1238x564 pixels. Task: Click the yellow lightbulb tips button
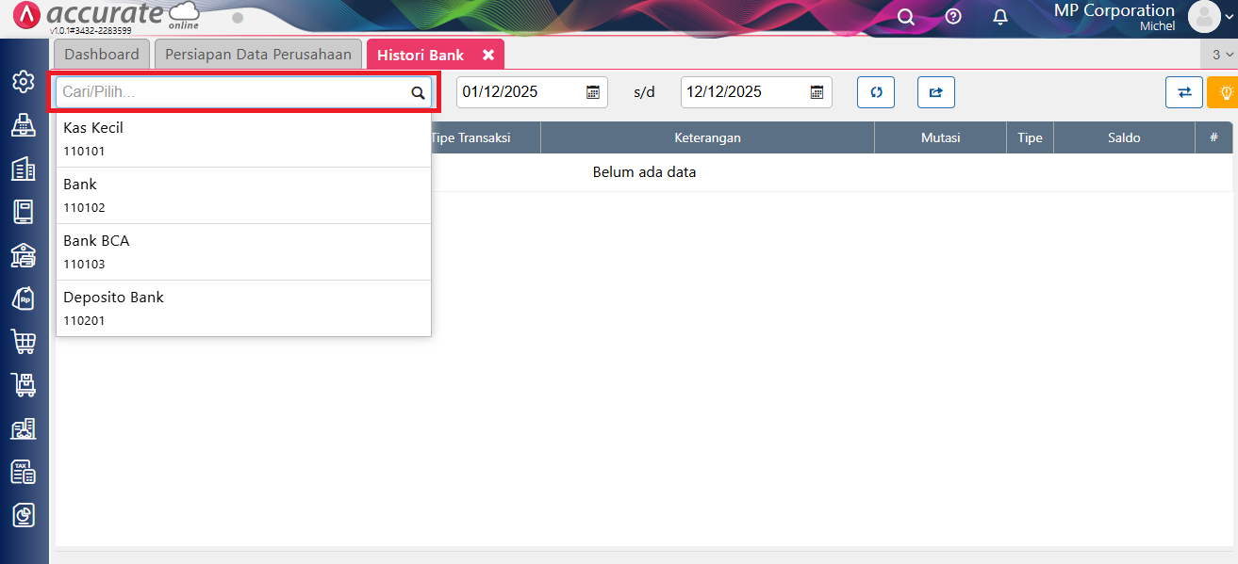pyautogui.click(x=1226, y=92)
